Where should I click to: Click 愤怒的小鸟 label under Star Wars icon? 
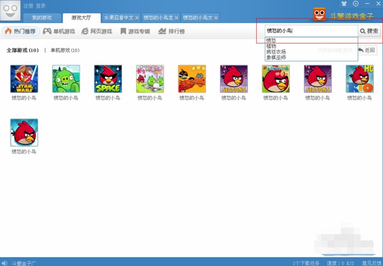point(24,98)
